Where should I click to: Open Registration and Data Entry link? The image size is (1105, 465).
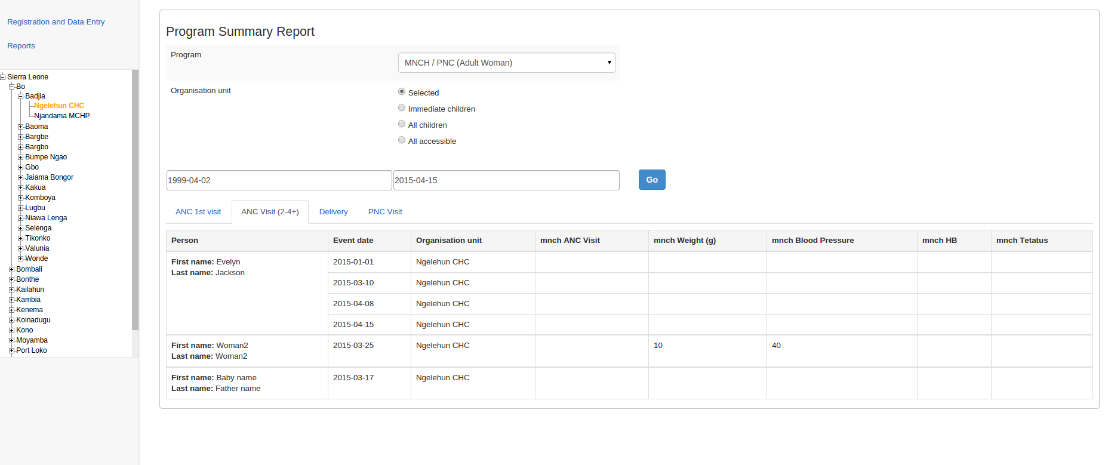[x=56, y=22]
